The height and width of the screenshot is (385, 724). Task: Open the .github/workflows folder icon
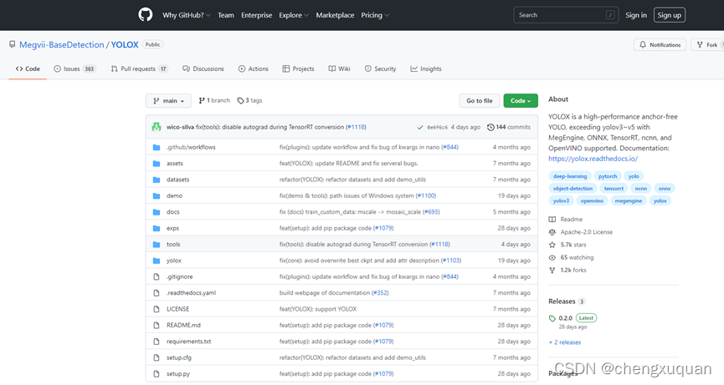pos(157,147)
